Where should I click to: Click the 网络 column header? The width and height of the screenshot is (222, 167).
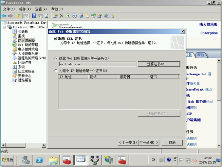tap(103, 77)
